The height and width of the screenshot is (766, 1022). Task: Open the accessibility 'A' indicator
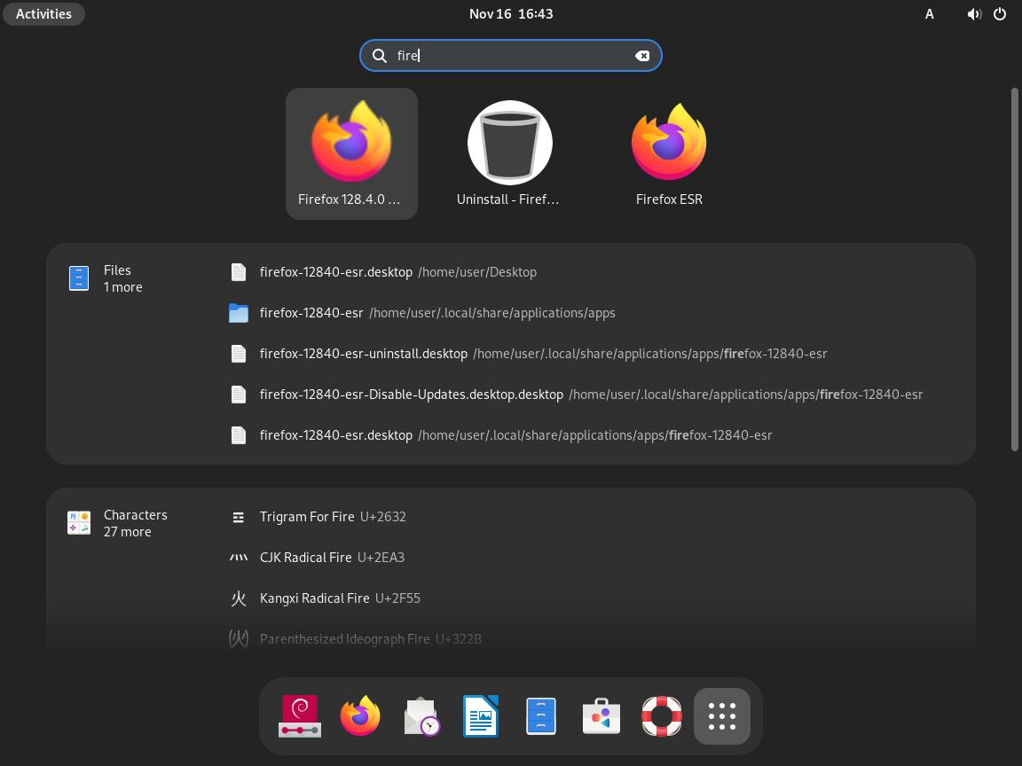[x=930, y=13]
